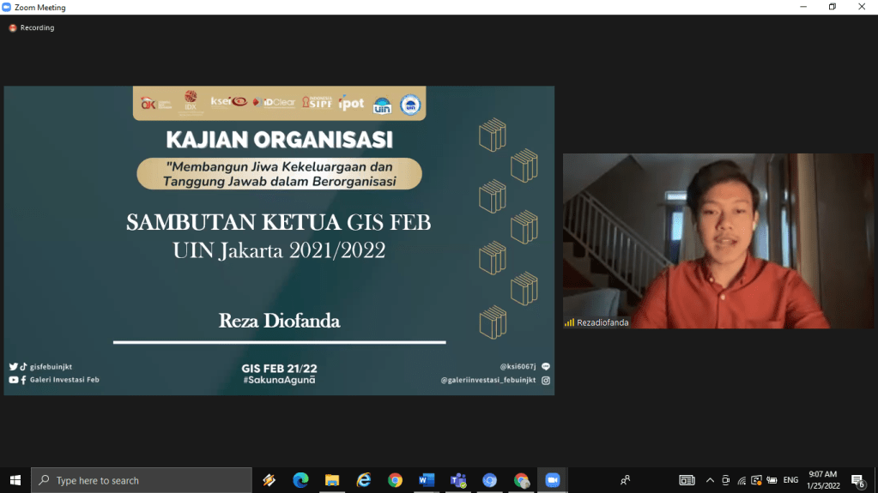Click the Windows search box
The height and width of the screenshot is (493, 878).
tap(142, 480)
